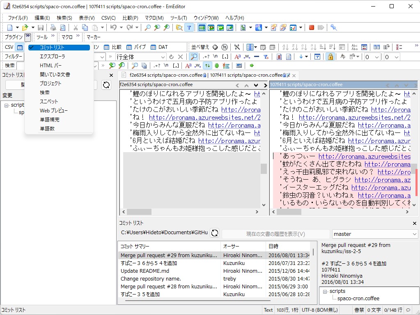Screen dimensions: 420x315
Task: Click the 比較 button on the CSV toolbar
Action: [x=112, y=47]
